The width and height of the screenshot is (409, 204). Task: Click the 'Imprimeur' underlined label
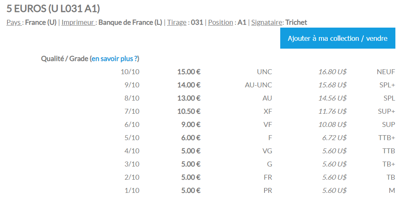click(x=78, y=22)
